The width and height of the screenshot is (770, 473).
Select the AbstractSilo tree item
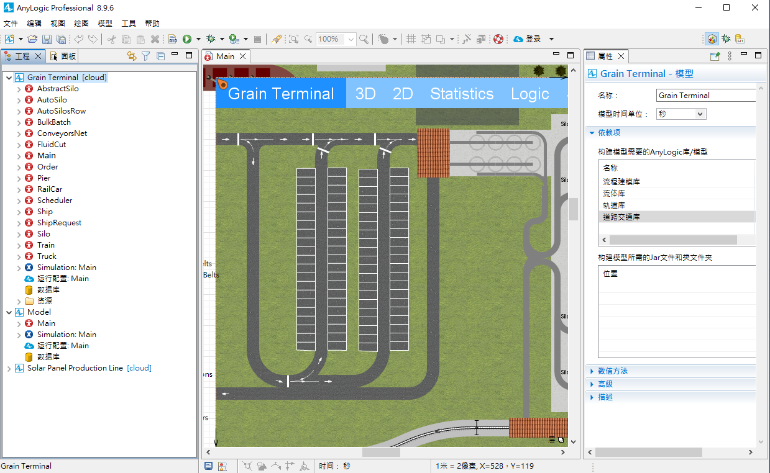58,89
